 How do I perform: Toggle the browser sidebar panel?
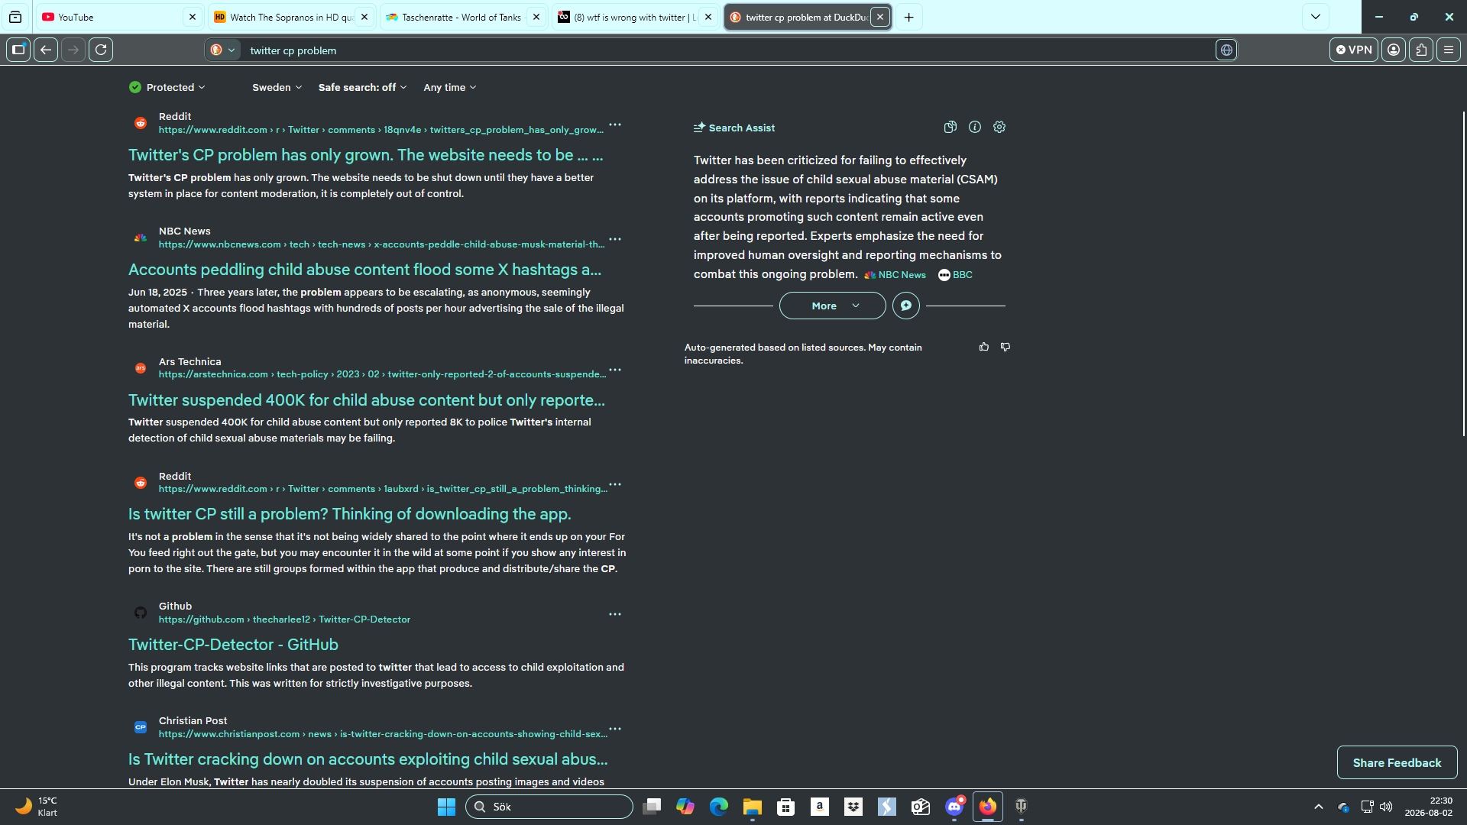pyautogui.click(x=18, y=50)
